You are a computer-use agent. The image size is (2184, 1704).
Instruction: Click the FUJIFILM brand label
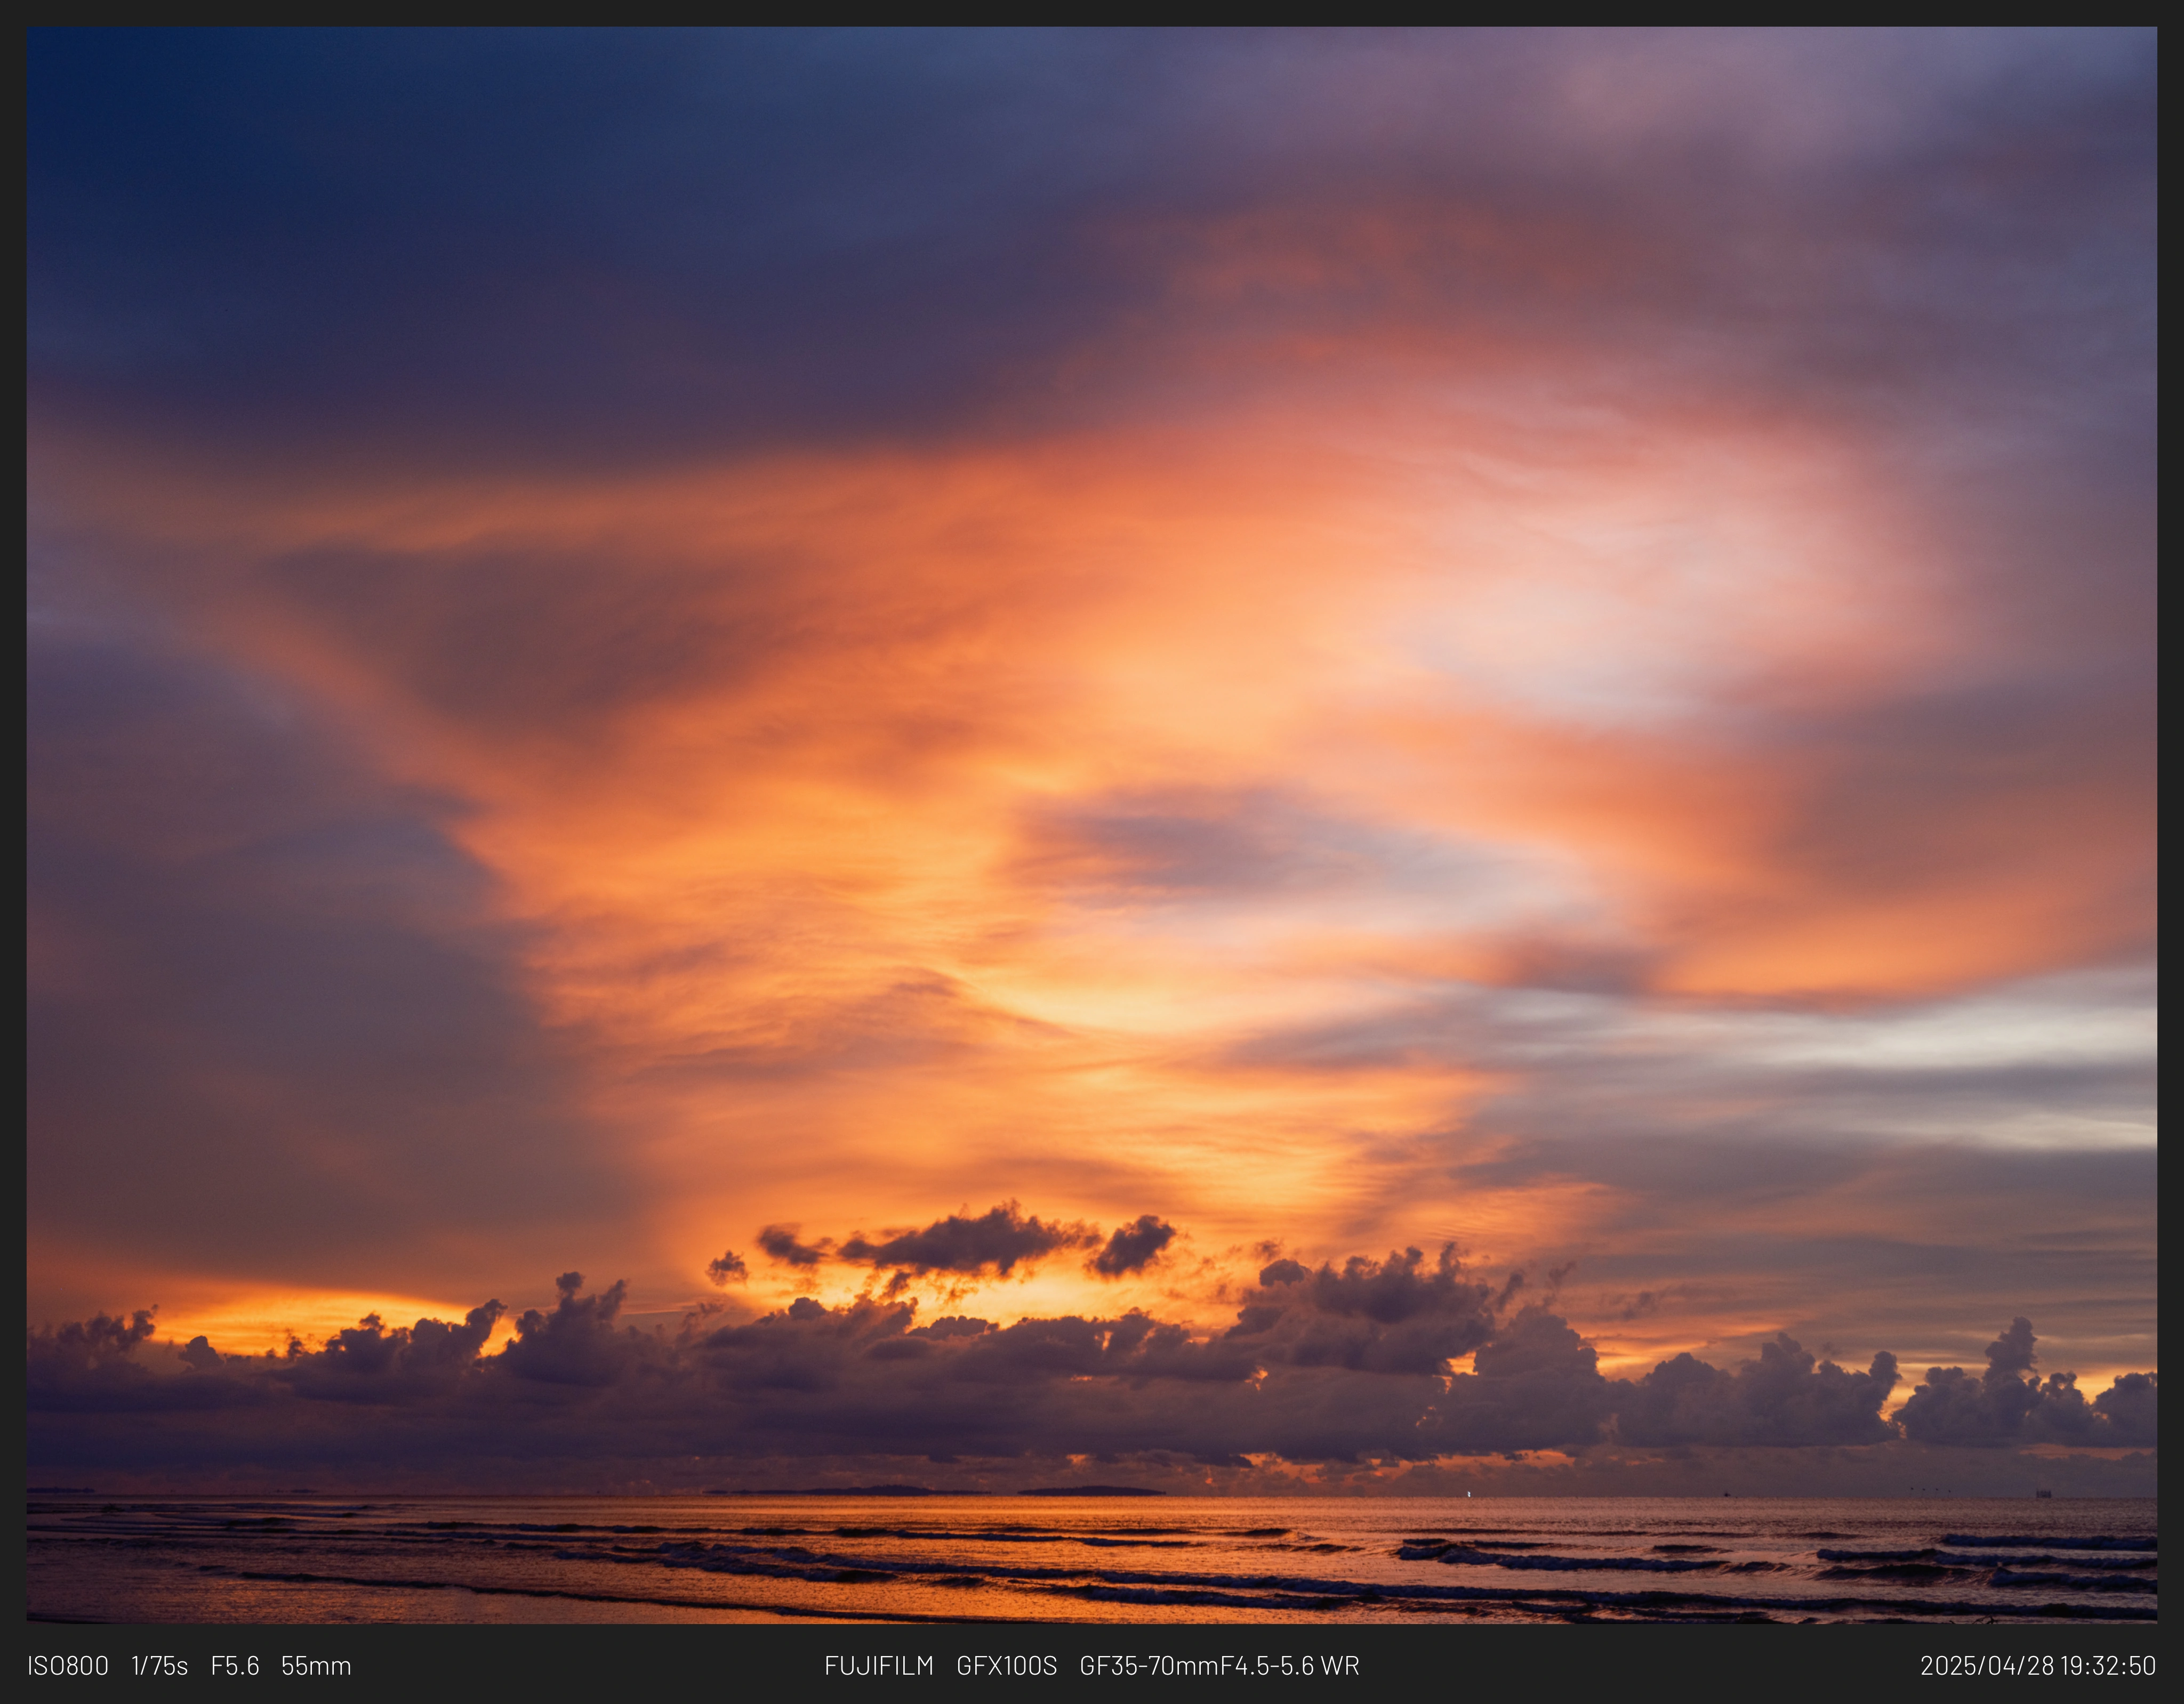pos(879,1666)
